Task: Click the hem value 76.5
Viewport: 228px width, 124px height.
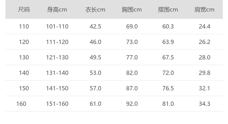Action: point(168,88)
